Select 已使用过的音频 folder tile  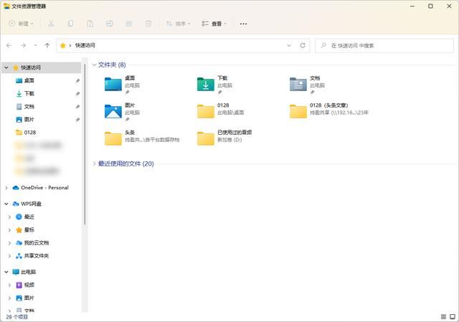tap(224, 138)
